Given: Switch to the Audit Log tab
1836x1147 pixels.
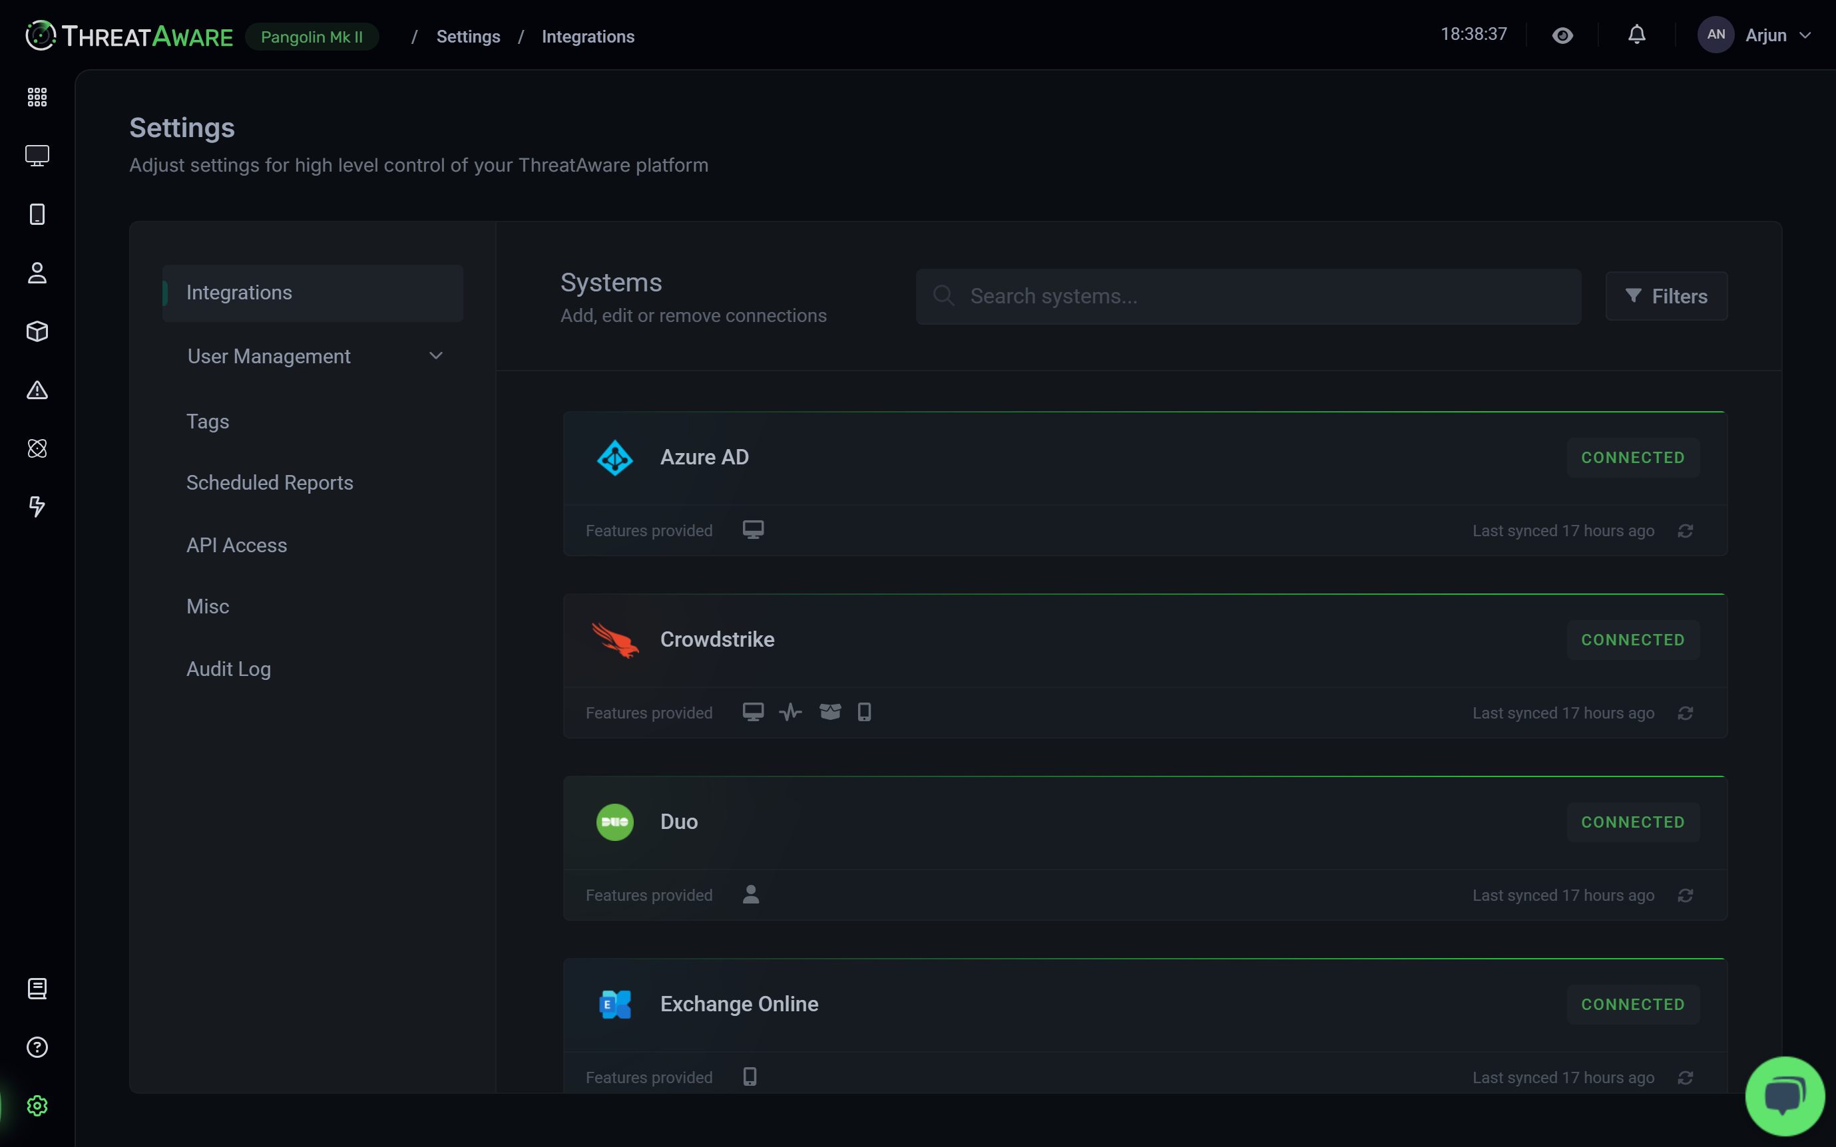Looking at the screenshot, I should [x=228, y=669].
